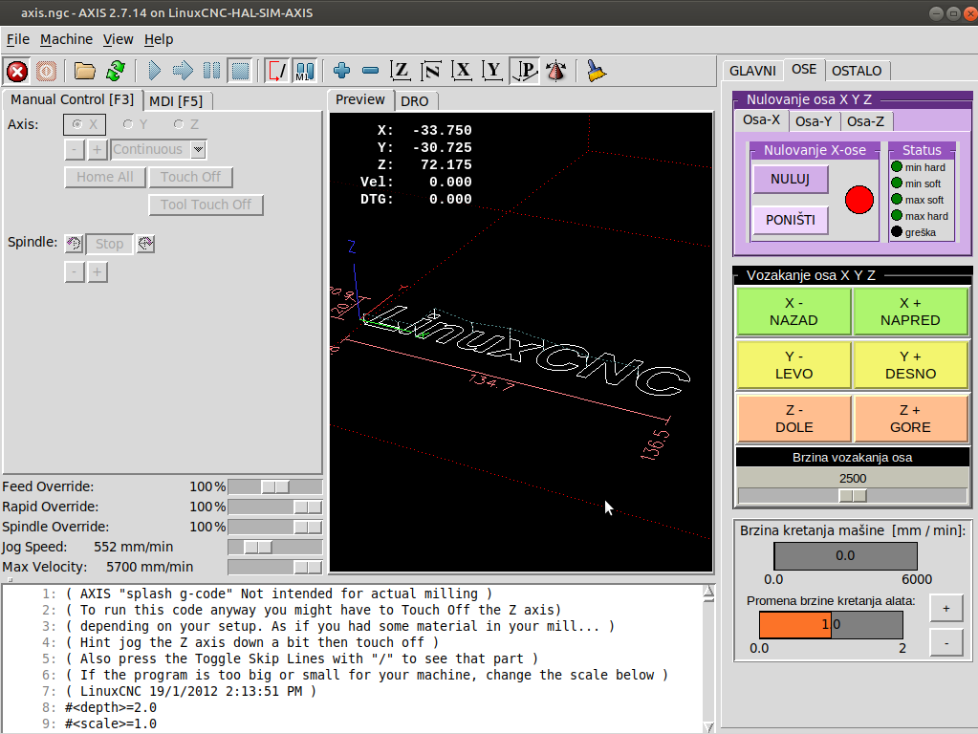This screenshot has height=734, width=978.
Task: Open the Continuous jog increment dropdown
Action: [198, 150]
